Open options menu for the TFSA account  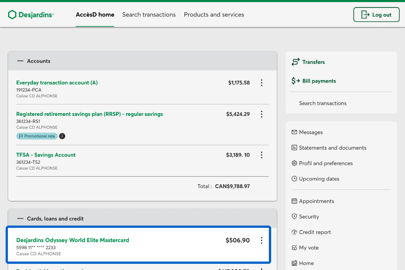pyautogui.click(x=261, y=155)
